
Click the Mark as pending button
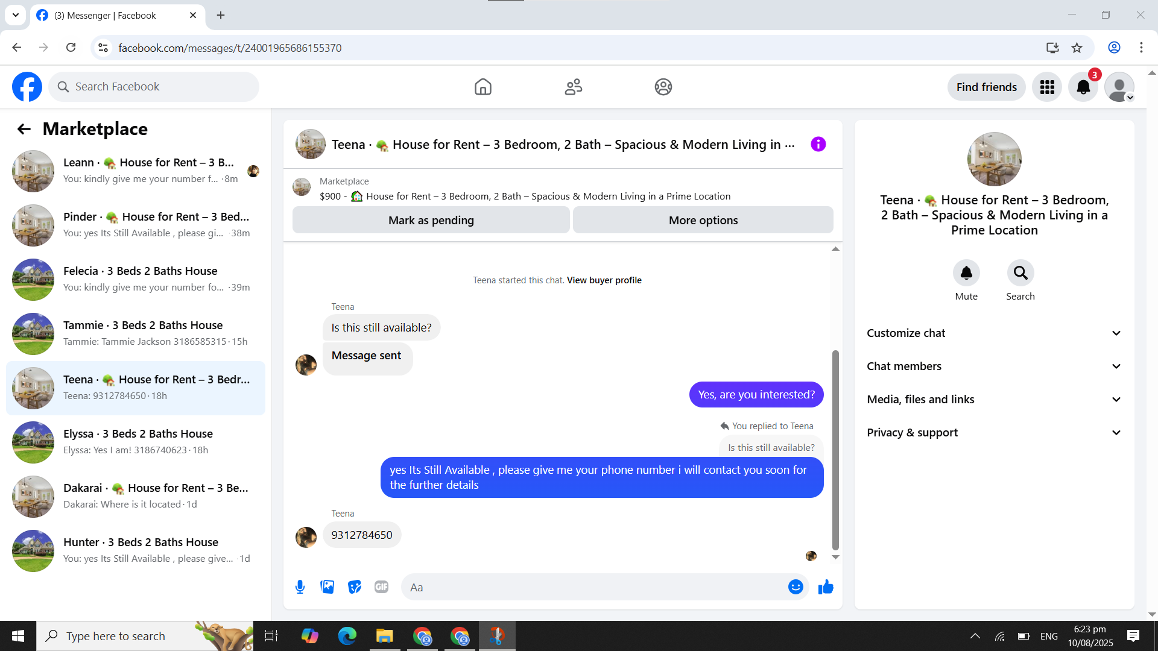(431, 221)
